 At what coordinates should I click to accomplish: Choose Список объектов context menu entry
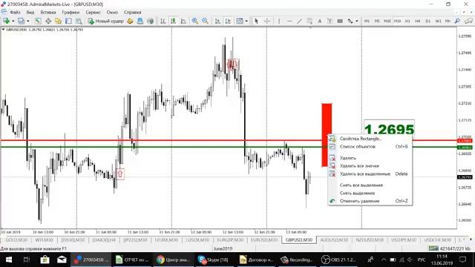pyautogui.click(x=370, y=147)
